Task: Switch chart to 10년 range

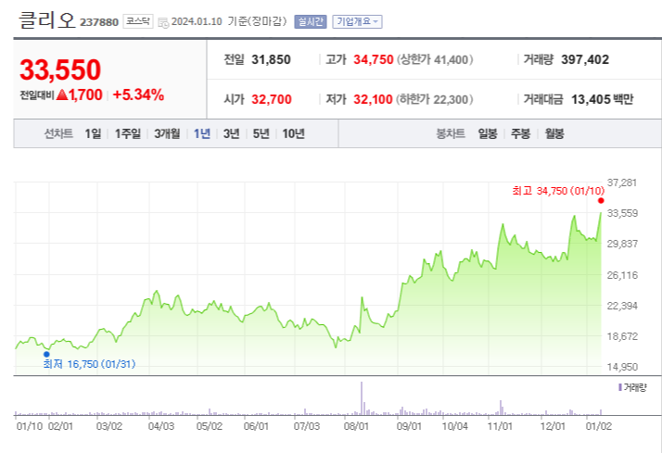Action: click(x=293, y=133)
